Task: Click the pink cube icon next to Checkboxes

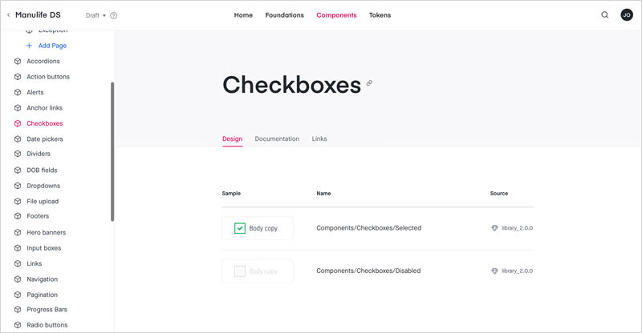Action: [x=18, y=123]
